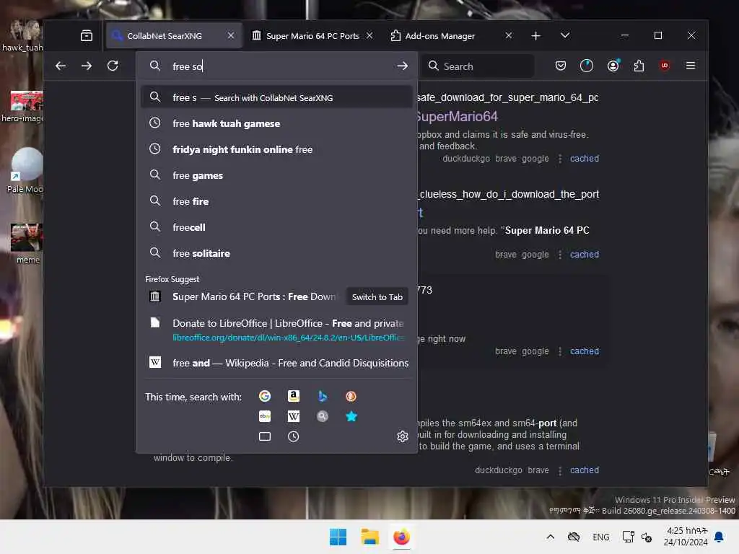Image resolution: width=739 pixels, height=554 pixels.
Task: Open Wikipedia Free and Candid Disquisitions suggestion
Action: [x=276, y=363]
